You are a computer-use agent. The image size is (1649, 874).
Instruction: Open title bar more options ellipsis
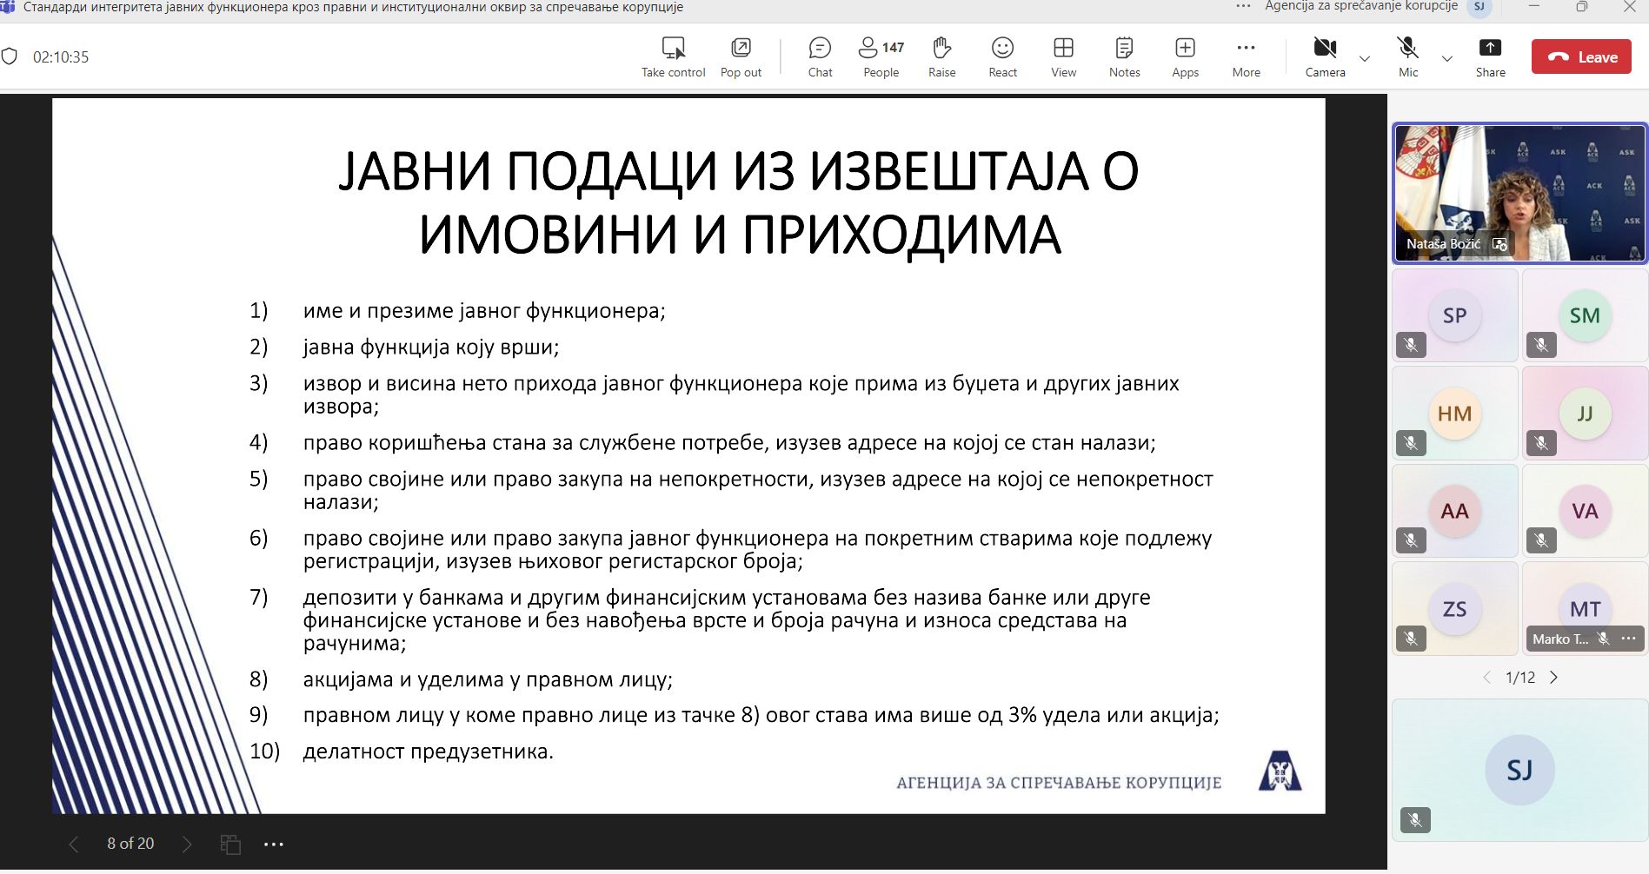tap(1243, 7)
